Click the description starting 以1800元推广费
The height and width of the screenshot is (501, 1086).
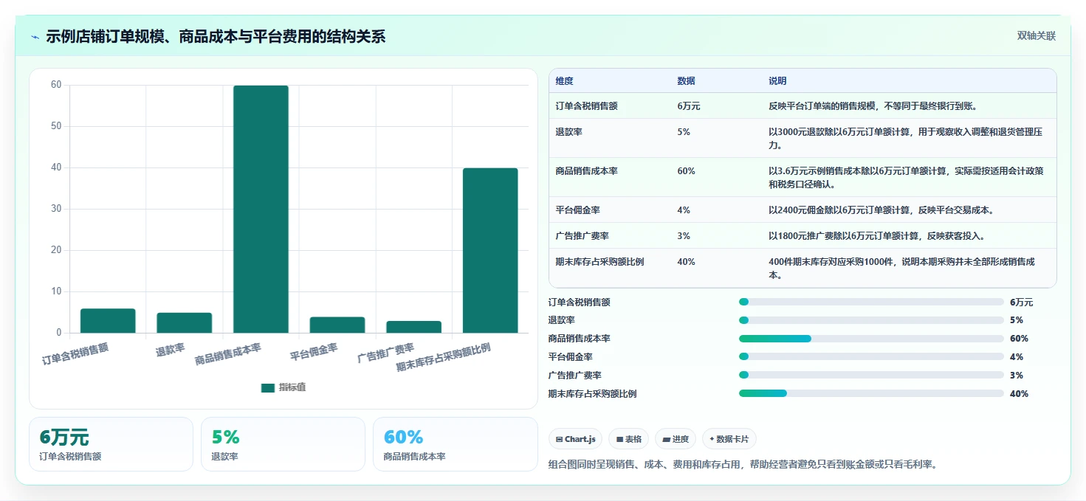click(x=877, y=236)
